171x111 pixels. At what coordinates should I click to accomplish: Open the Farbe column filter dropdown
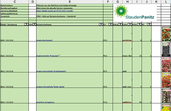(130, 24)
